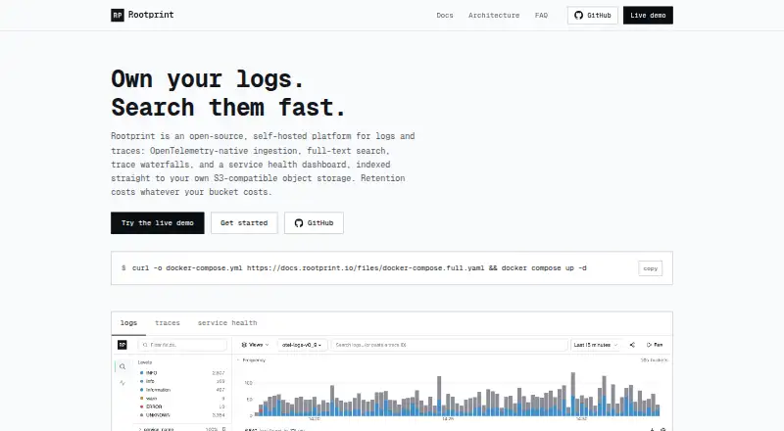
Task: Collapse the Frequency chart section
Action: pyautogui.click(x=251, y=360)
